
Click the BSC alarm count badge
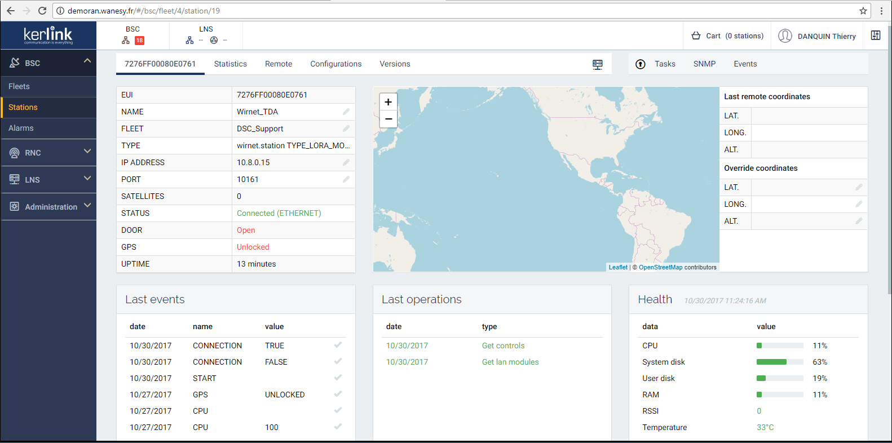139,41
